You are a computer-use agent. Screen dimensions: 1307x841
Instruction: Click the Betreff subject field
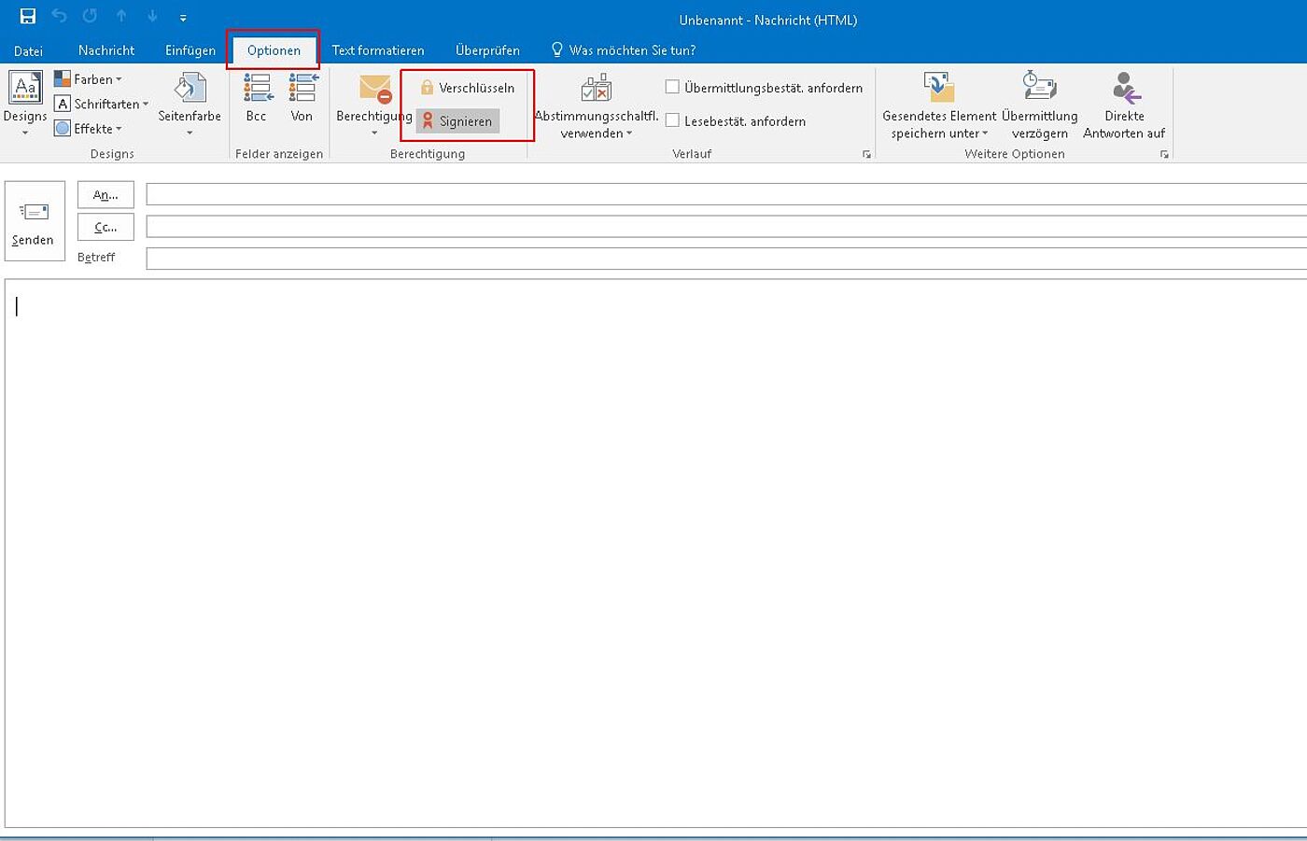click(726, 259)
